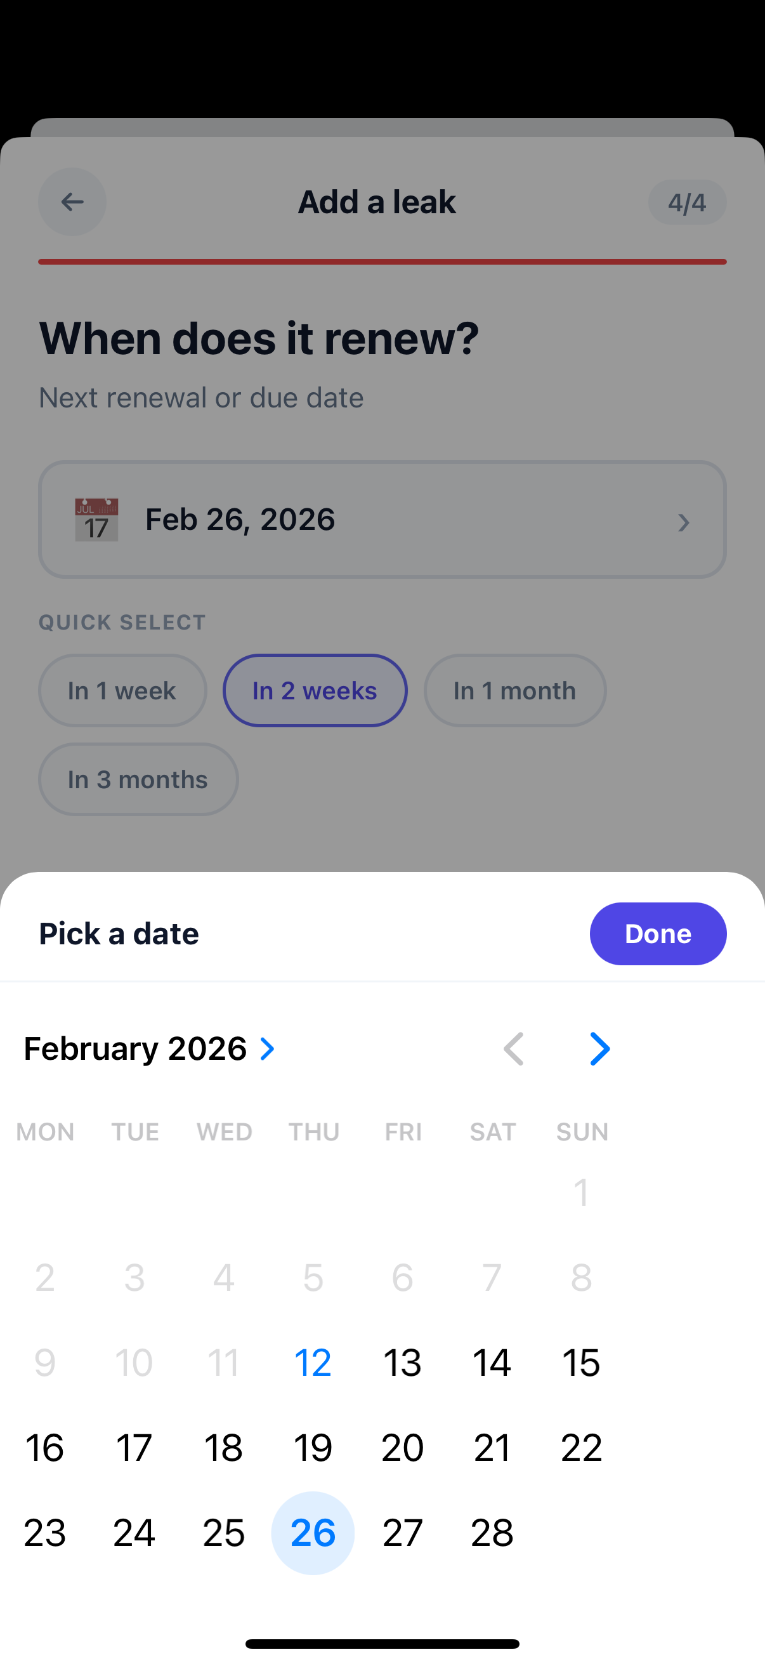Choose February 20 in the calendar
Image resolution: width=765 pixels, height=1664 pixels.
tap(402, 1448)
